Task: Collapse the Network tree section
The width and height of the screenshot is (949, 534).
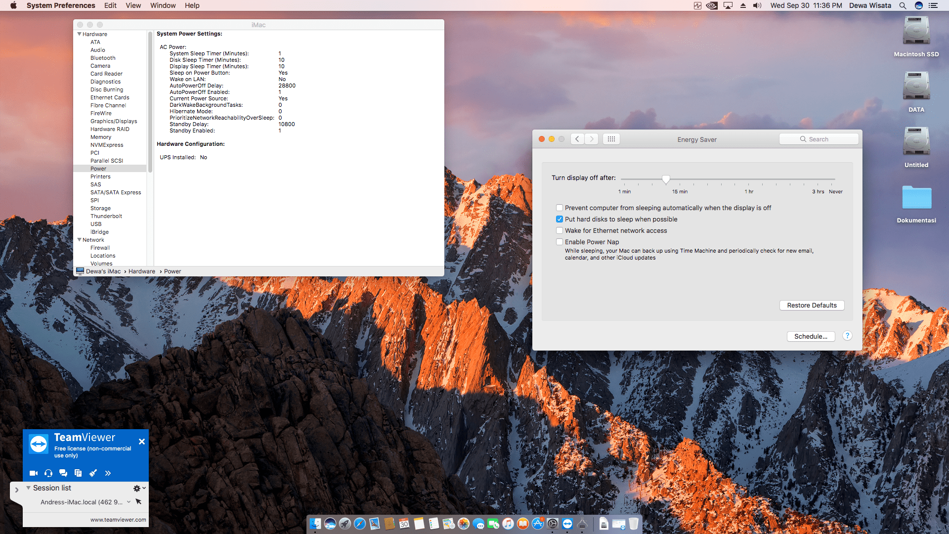Action: (x=79, y=240)
